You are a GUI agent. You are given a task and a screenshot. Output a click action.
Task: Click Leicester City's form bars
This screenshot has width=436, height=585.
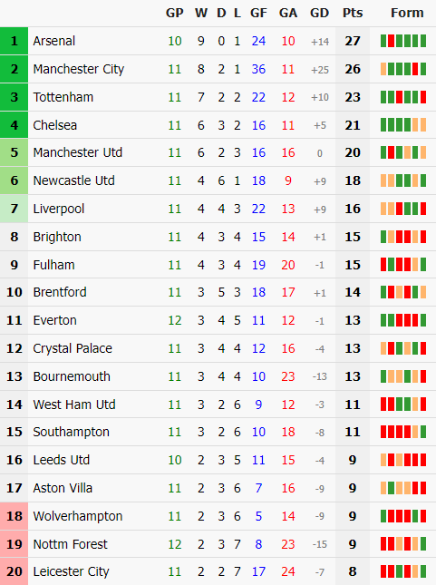(x=403, y=571)
